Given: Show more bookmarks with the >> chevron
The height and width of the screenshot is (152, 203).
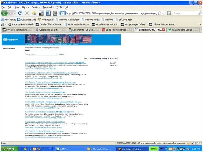Looking at the screenshot, I should pyautogui.click(x=200, y=24).
